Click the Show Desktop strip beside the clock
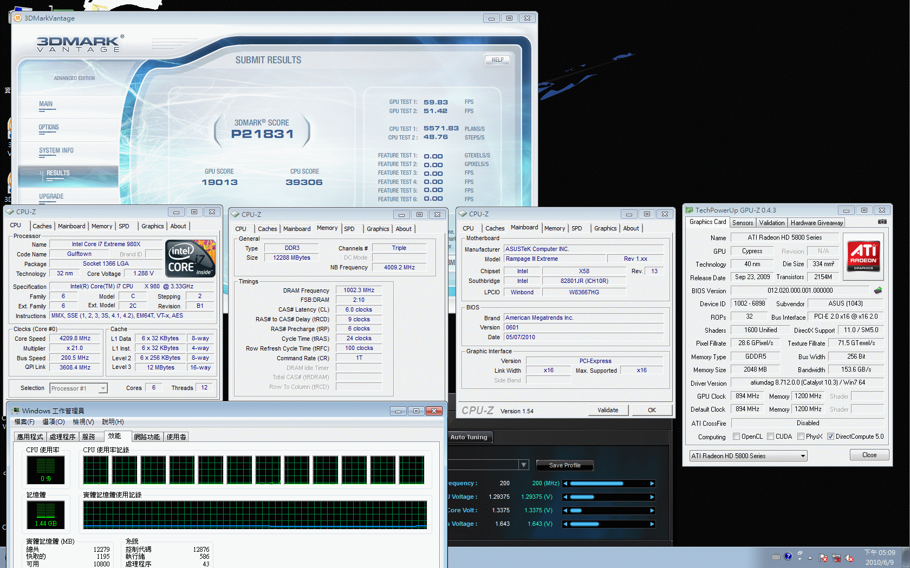 [906, 558]
